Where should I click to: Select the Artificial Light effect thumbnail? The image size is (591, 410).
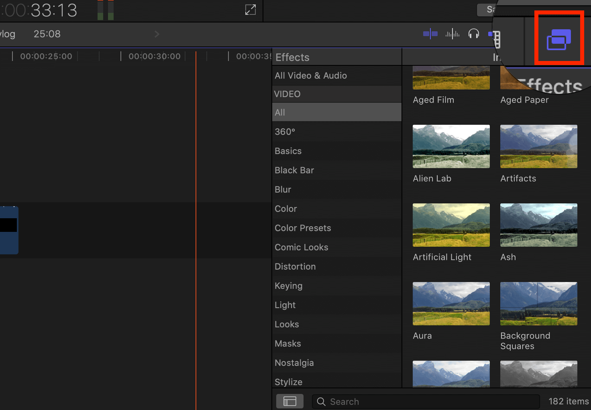(451, 225)
